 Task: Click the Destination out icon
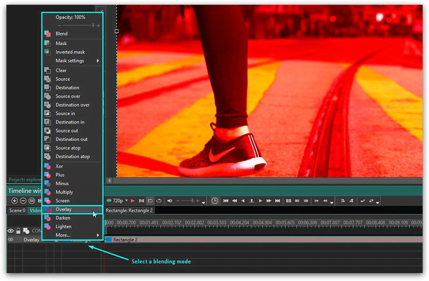tap(47, 139)
